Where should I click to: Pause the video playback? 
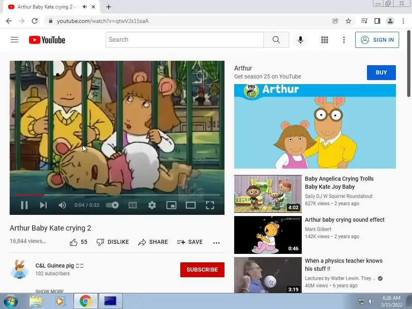click(x=25, y=205)
